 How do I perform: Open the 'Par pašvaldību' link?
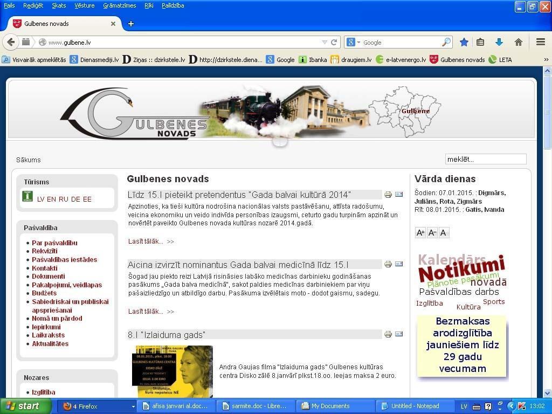point(54,243)
